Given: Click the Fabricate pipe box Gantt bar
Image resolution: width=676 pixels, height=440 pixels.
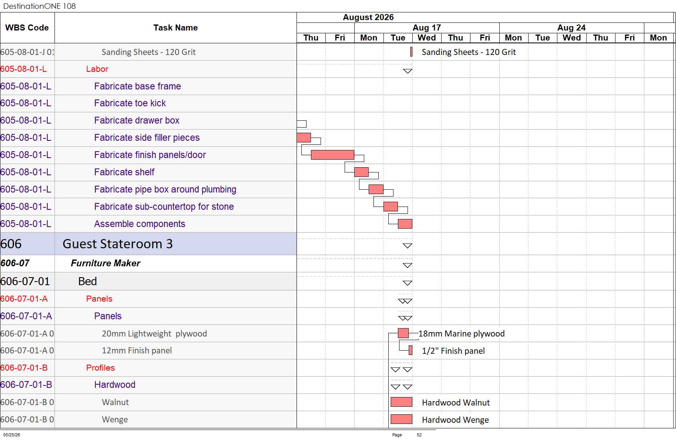Looking at the screenshot, I should [376, 189].
